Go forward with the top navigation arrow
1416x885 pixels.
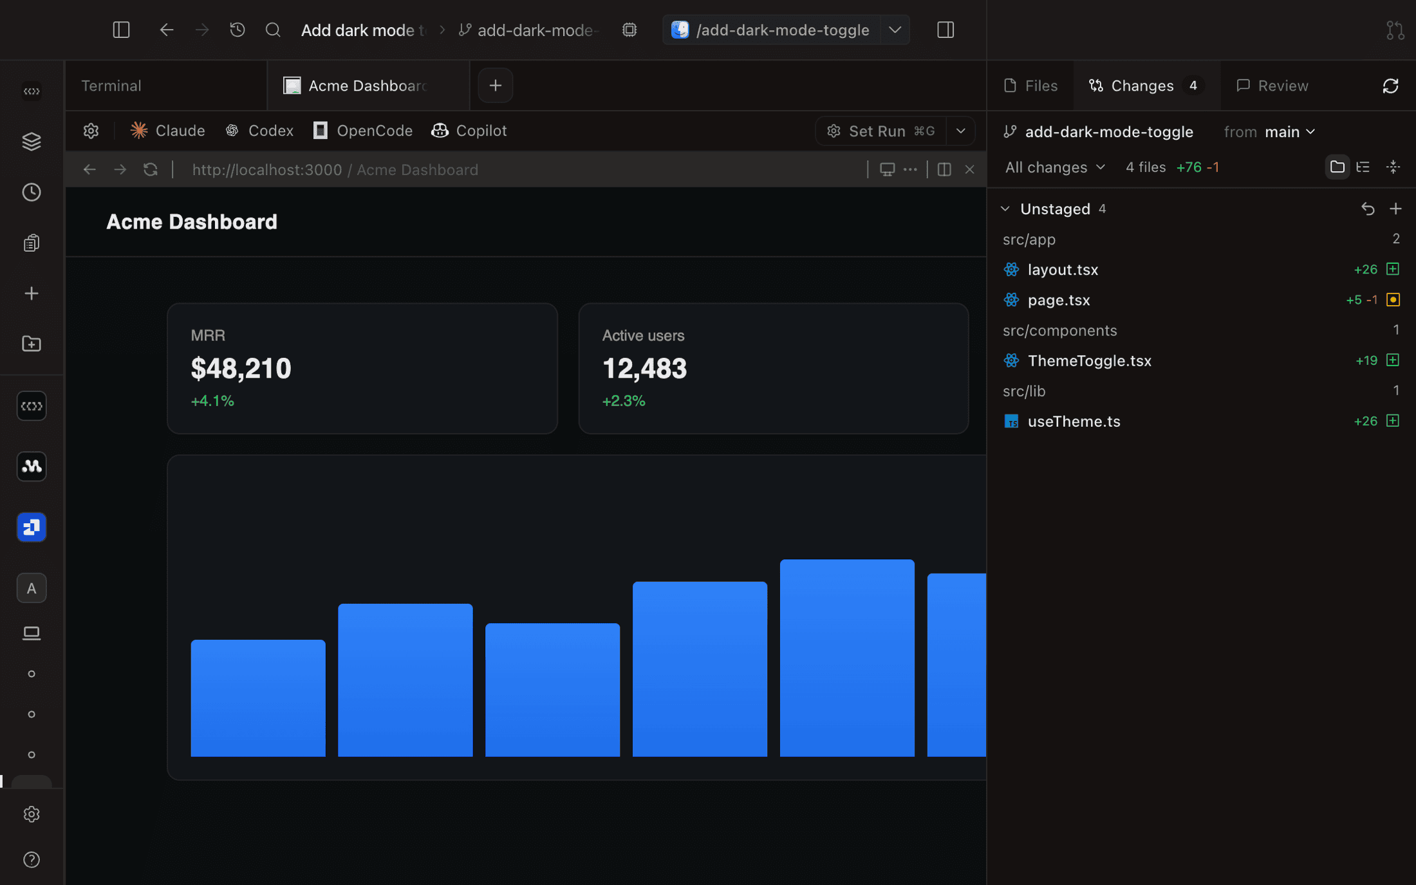click(202, 30)
